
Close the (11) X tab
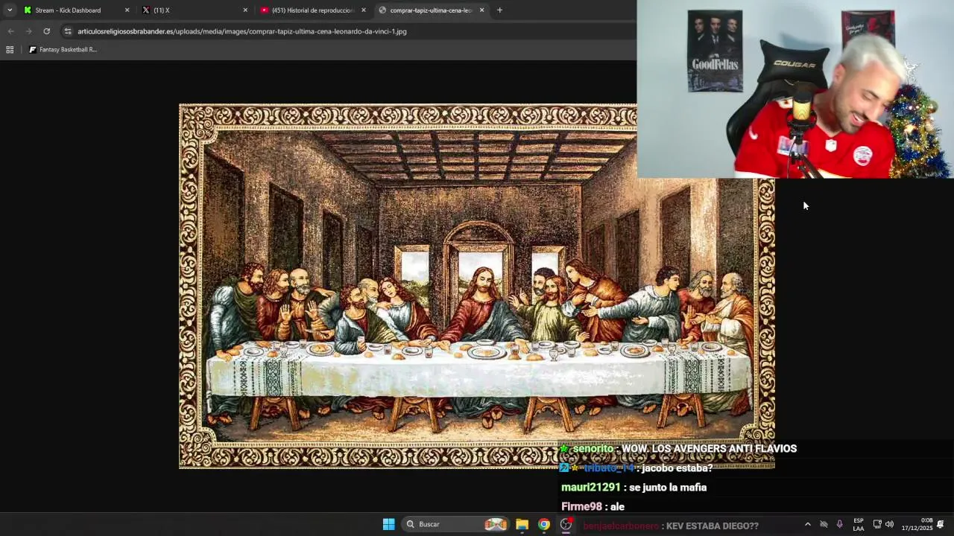(x=245, y=10)
